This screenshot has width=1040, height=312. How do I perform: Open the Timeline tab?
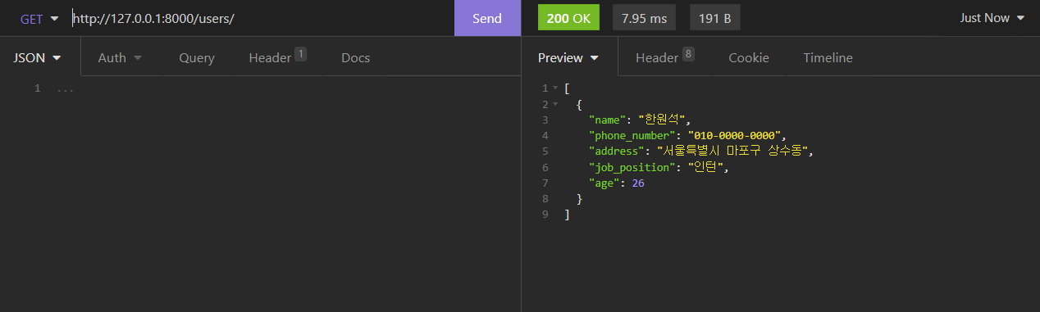point(828,57)
